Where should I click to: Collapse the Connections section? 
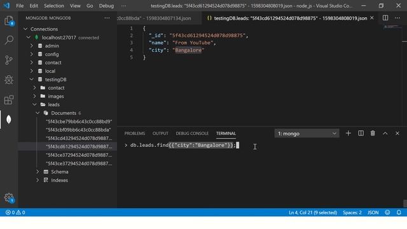pos(25,29)
